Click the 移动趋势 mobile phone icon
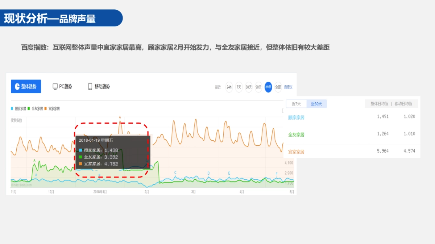 pyautogui.click(x=89, y=86)
